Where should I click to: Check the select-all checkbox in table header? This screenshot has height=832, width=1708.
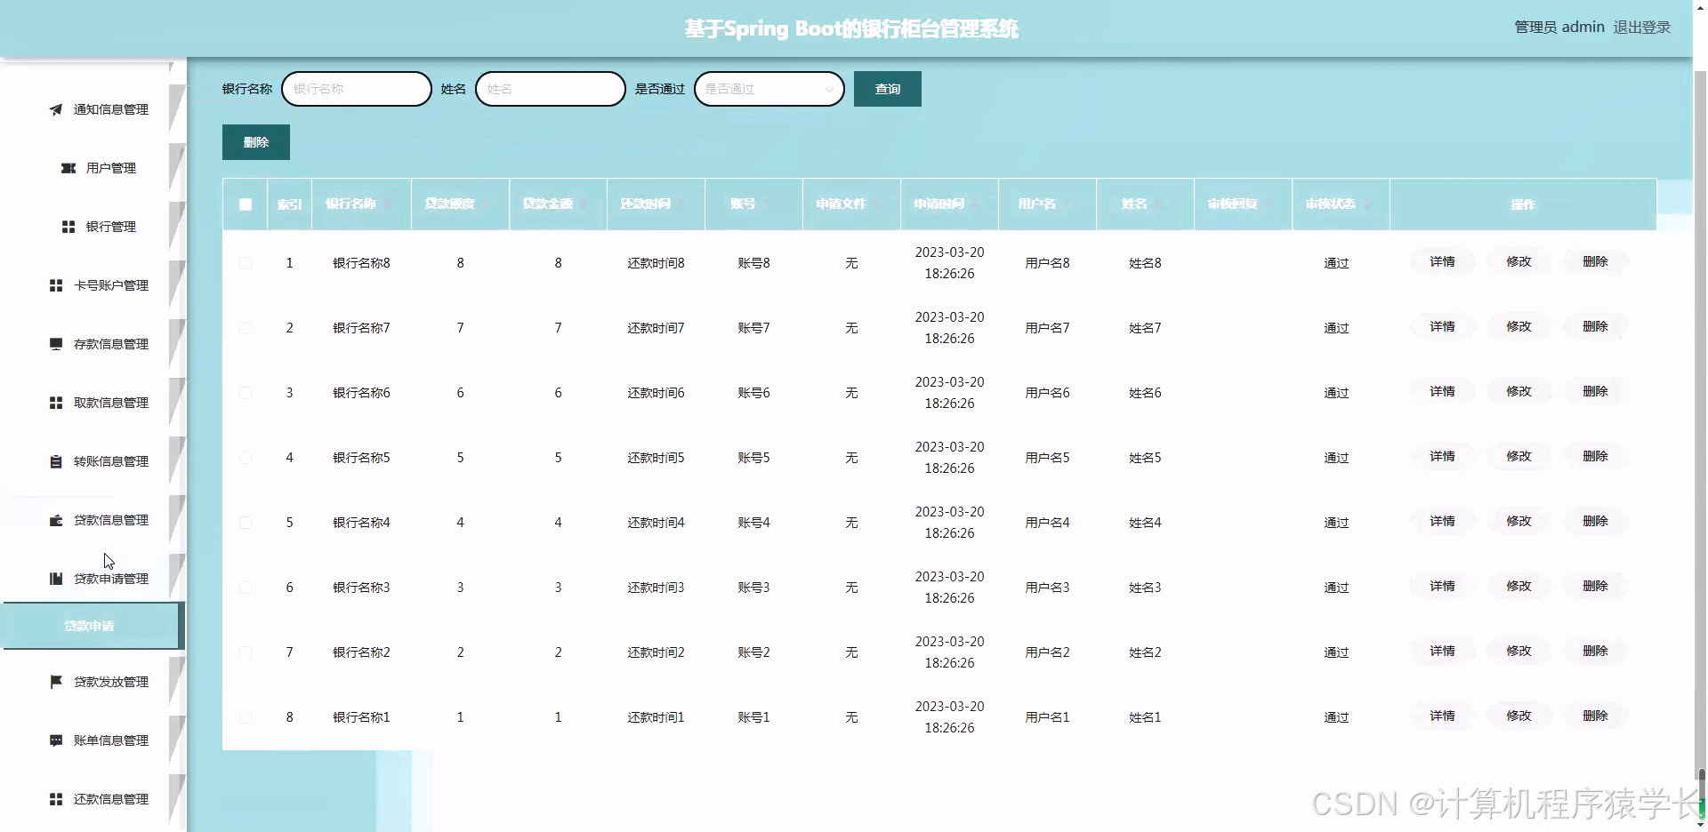[x=246, y=204]
